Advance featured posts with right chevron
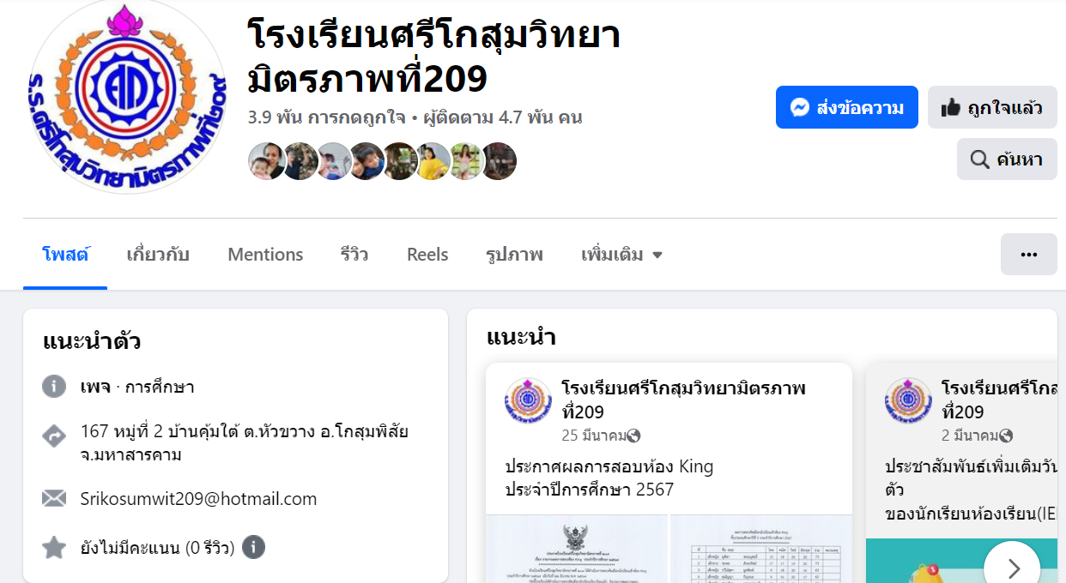The image size is (1066, 583). (1013, 567)
